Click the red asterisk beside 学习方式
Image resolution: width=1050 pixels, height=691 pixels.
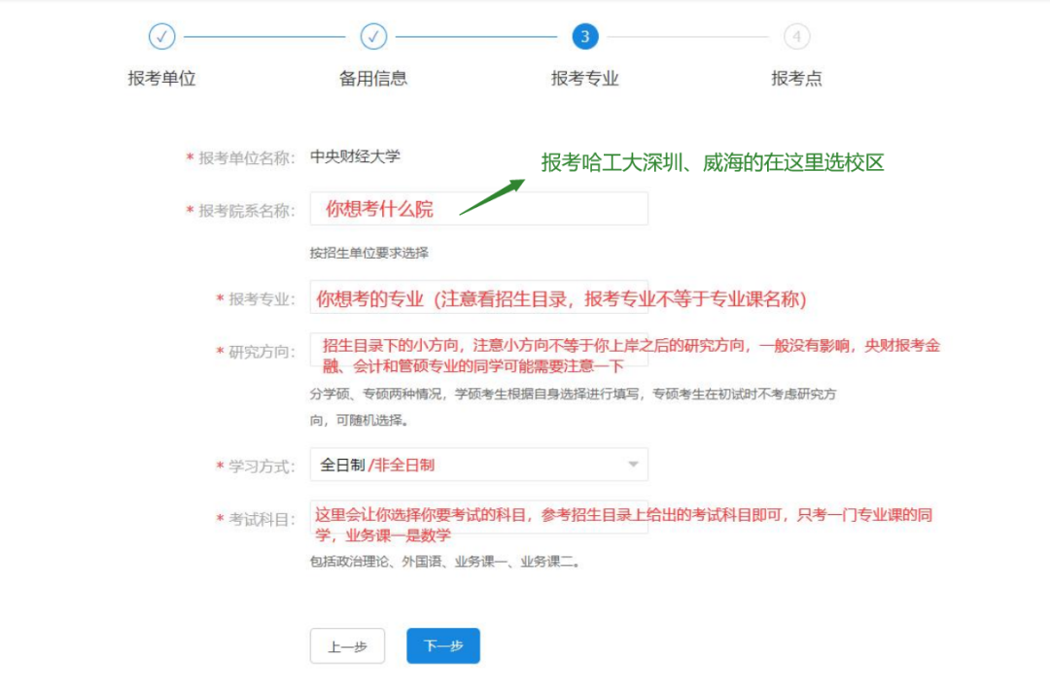221,464
